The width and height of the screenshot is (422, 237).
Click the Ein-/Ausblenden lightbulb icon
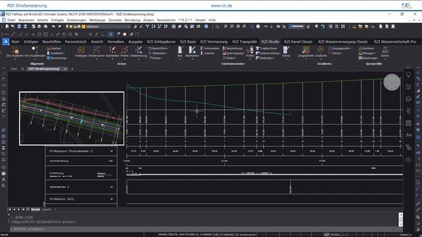34,50
